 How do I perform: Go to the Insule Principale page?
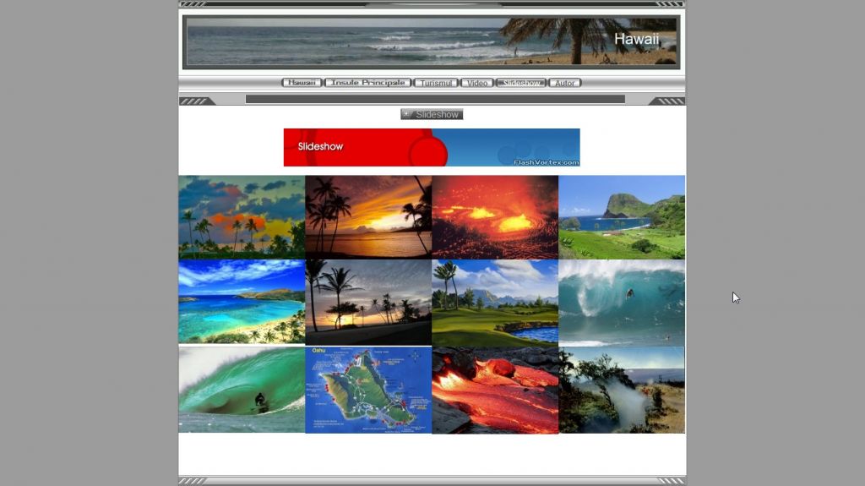tap(367, 83)
